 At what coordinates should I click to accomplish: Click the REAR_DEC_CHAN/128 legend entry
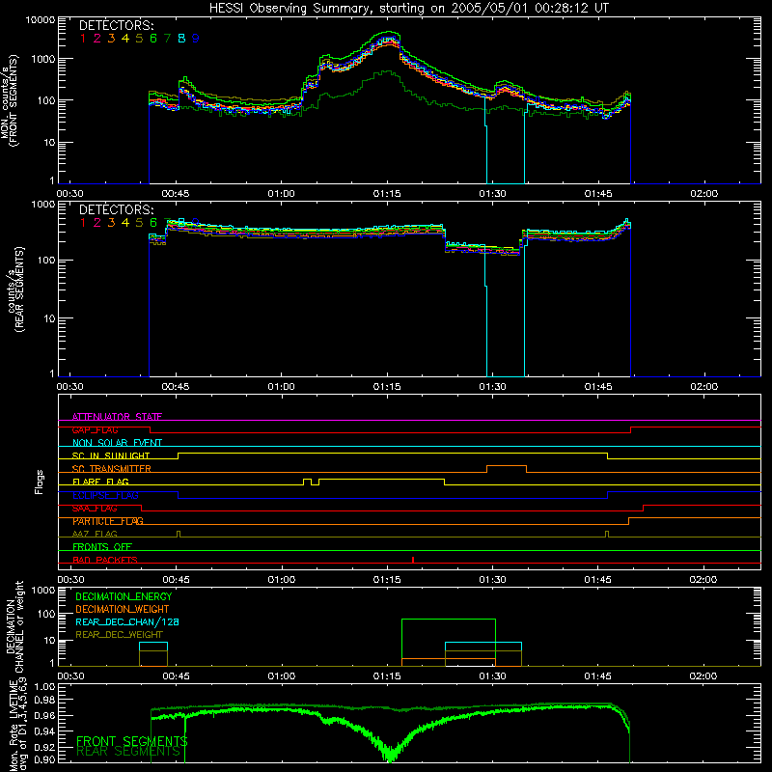coord(127,621)
